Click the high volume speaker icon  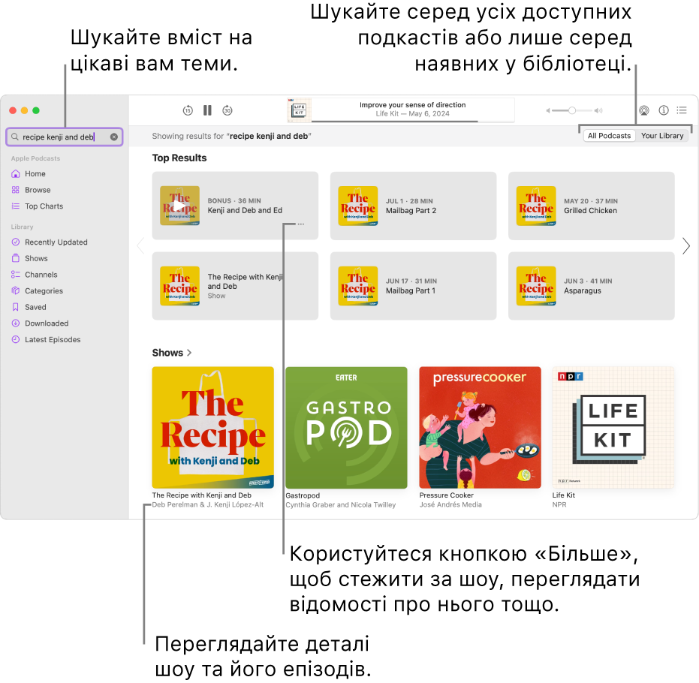click(x=598, y=110)
